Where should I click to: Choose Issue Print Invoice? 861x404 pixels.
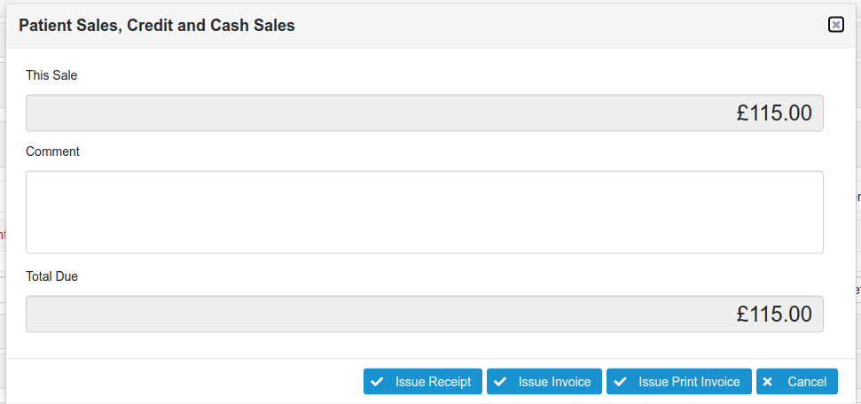(x=679, y=382)
